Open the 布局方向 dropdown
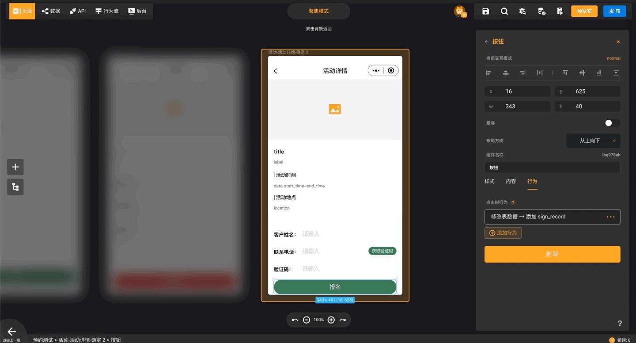The image size is (636, 343). 593,141
